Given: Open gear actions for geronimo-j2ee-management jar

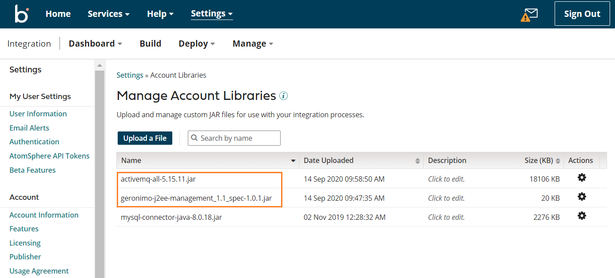Looking at the screenshot, I should tap(582, 197).
